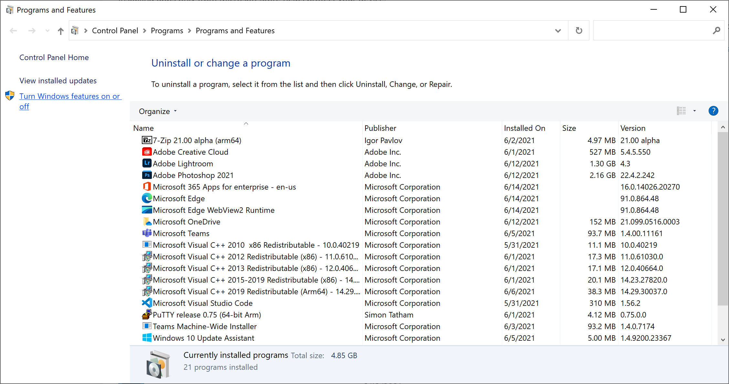Screen dimensions: 729x384
Task: Select the 7-Zip program icon
Action: pos(147,140)
